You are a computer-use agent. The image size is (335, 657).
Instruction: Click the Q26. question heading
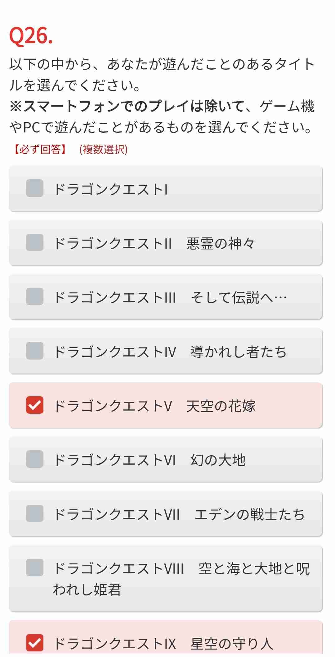pos(31,36)
